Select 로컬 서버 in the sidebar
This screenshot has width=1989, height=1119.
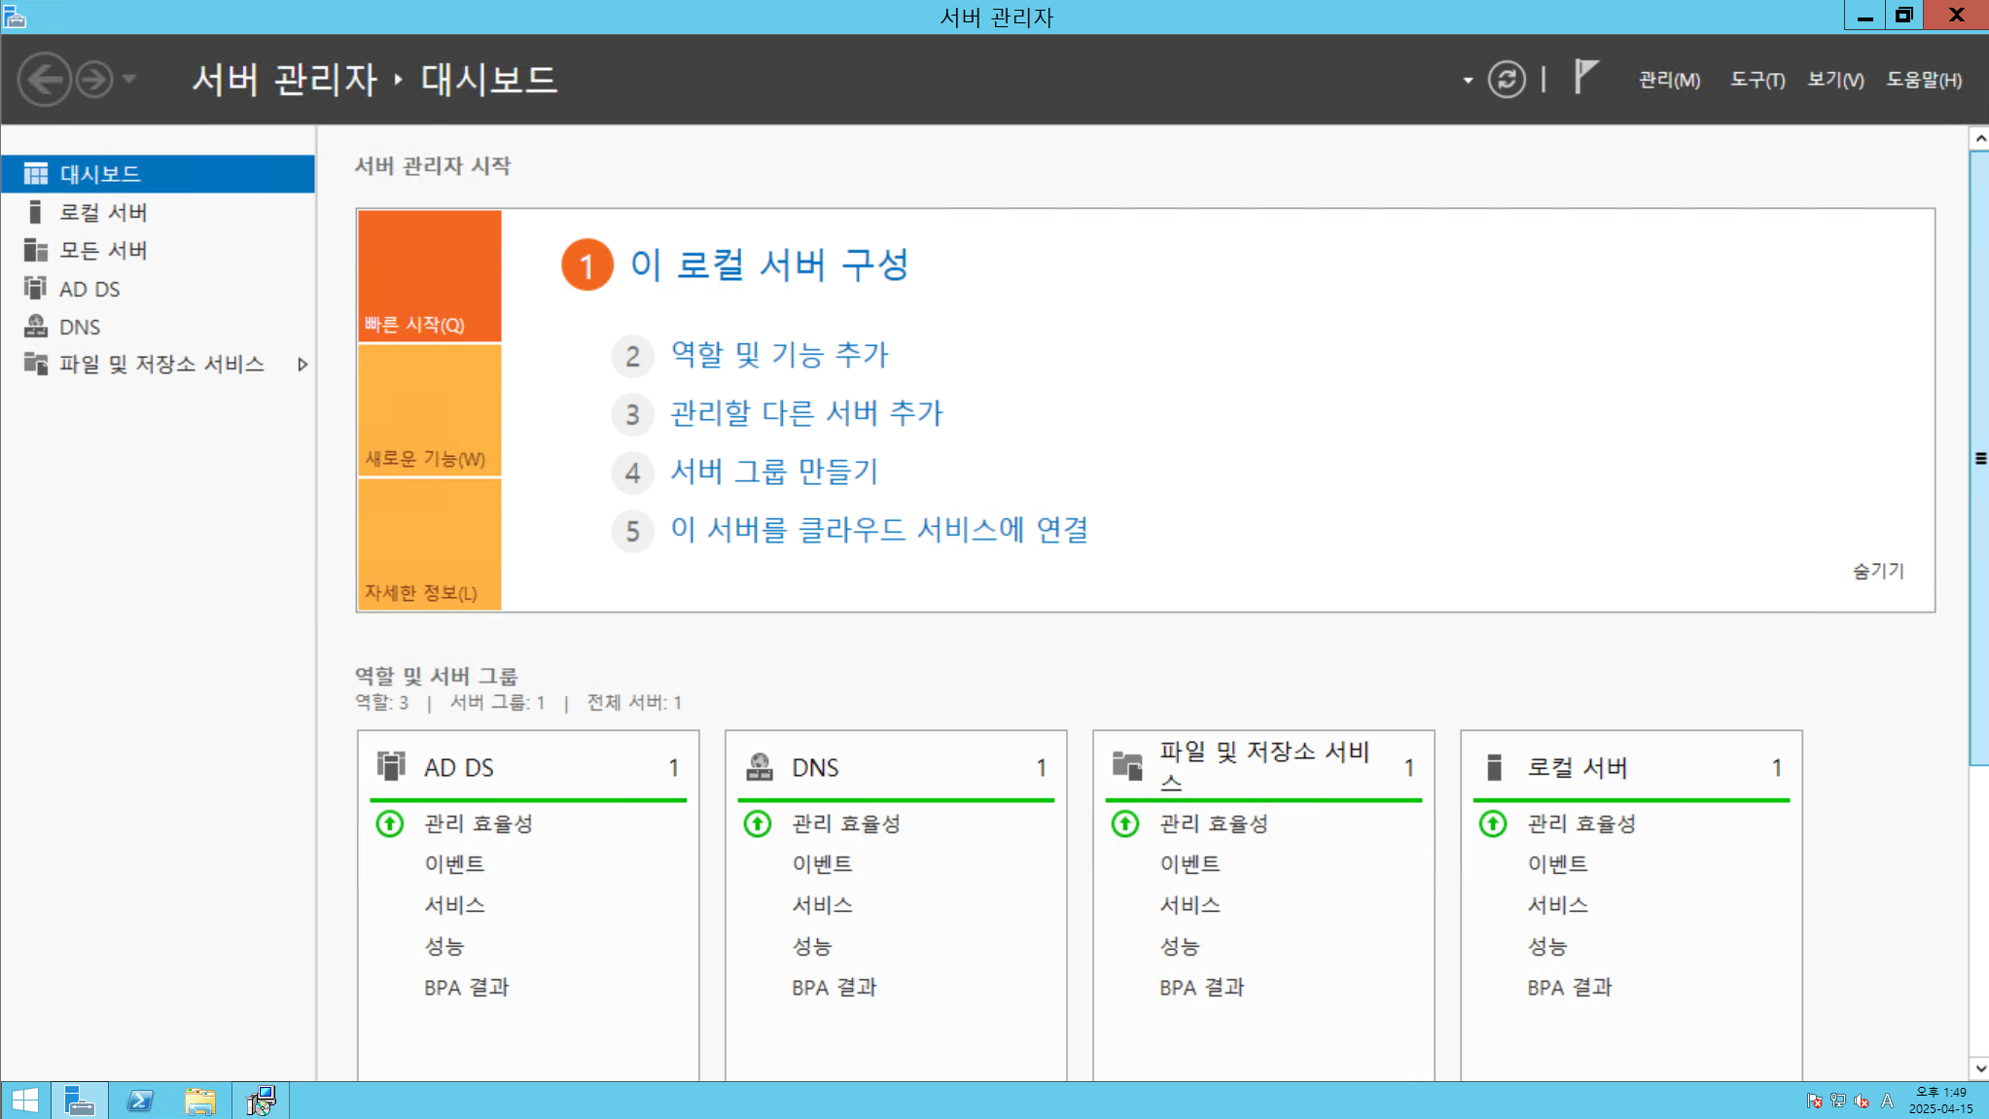click(158, 212)
